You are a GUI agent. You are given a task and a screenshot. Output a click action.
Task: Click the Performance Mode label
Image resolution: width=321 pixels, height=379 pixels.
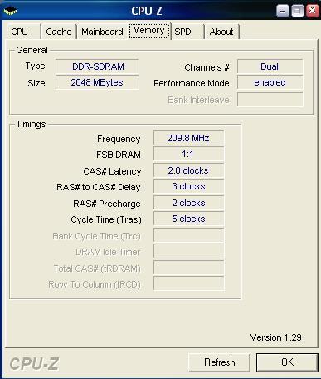click(x=192, y=83)
